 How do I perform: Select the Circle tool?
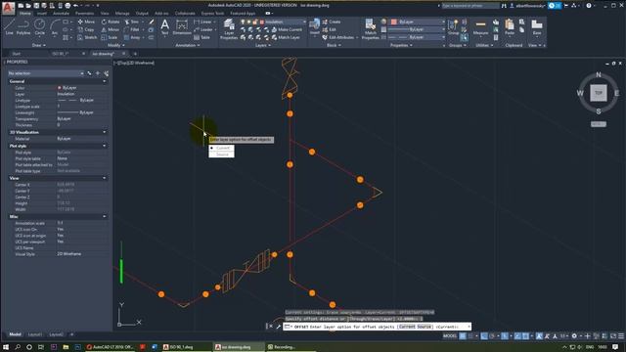(39, 27)
